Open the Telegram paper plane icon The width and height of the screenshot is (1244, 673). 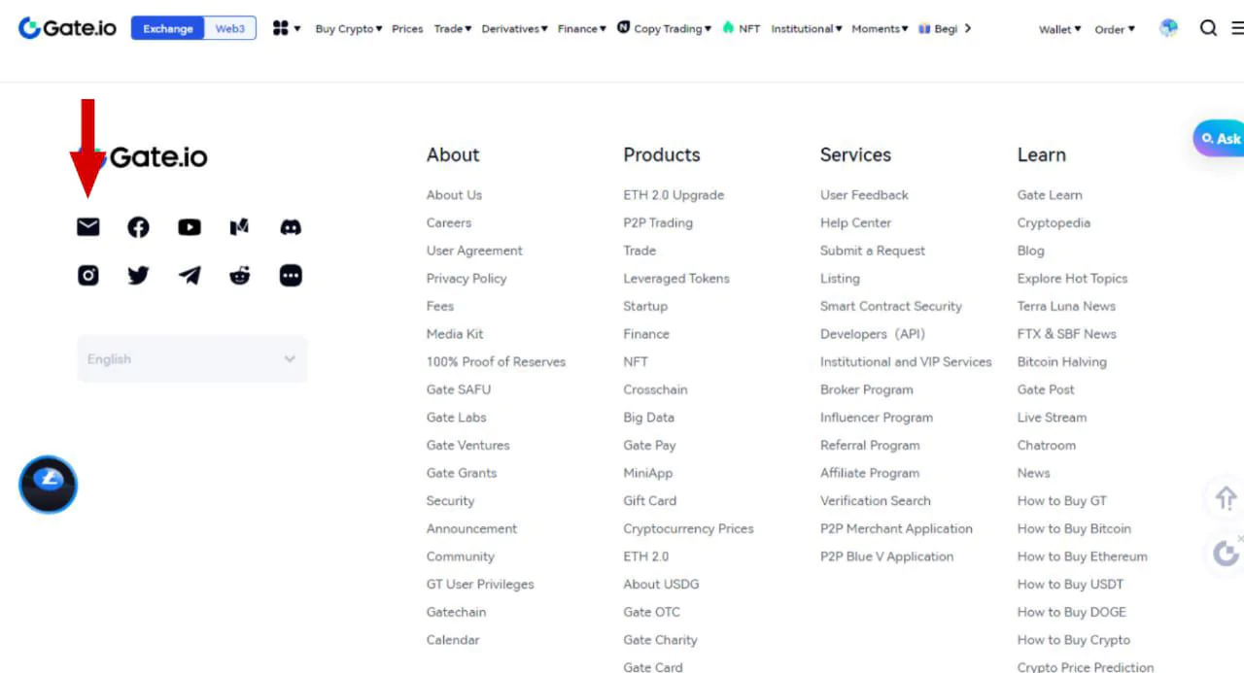190,276
